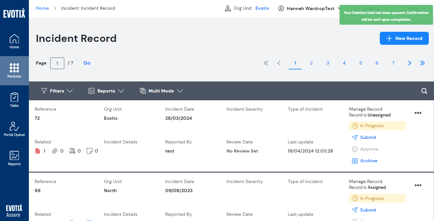This screenshot has width=434, height=221.
Task: Open the Portal Queue sidebar item
Action: click(x=14, y=129)
